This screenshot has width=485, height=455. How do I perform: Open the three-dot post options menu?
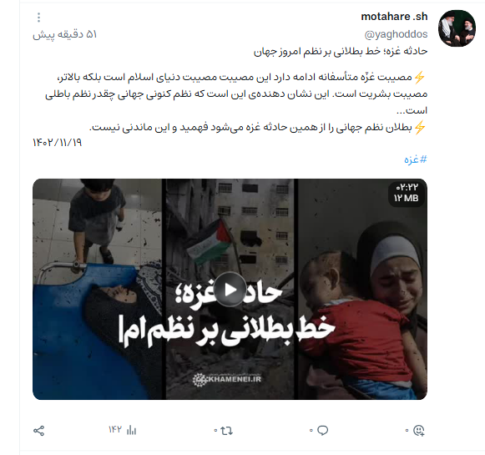coord(38,18)
